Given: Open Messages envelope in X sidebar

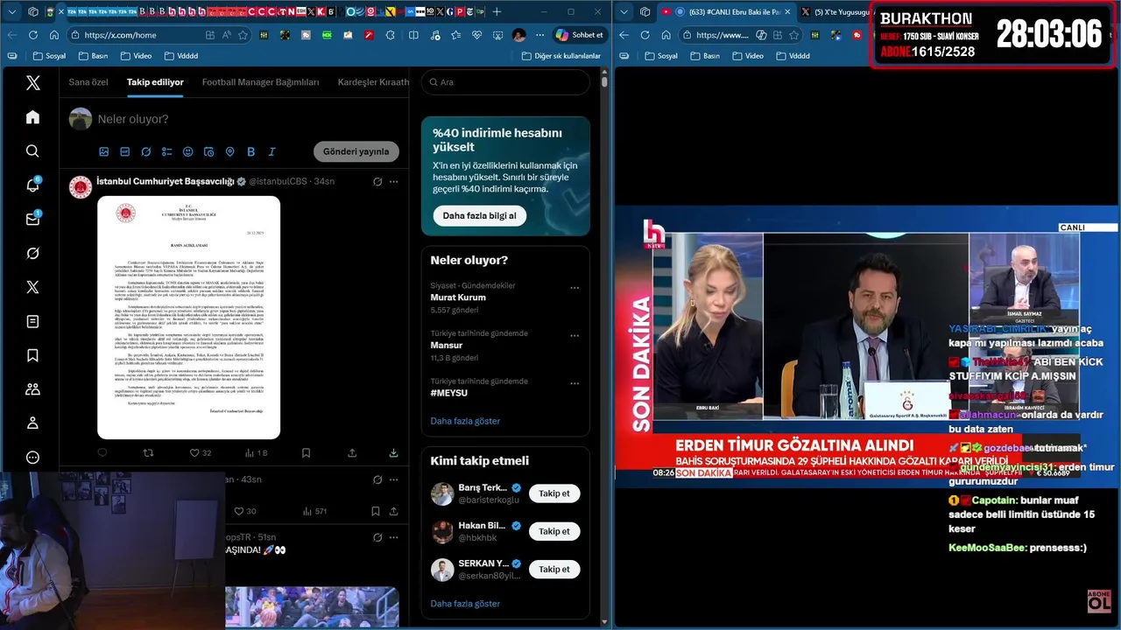Looking at the screenshot, I should [32, 220].
